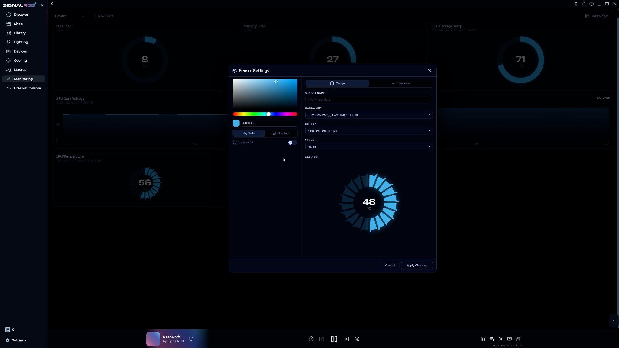
Task: Open the layouts grid icon in the bottom bar
Action: click(483, 339)
